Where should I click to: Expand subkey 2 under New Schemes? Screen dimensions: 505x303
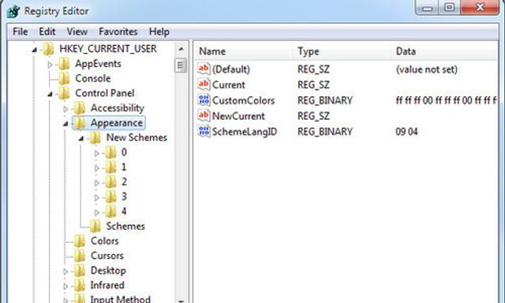click(x=96, y=183)
